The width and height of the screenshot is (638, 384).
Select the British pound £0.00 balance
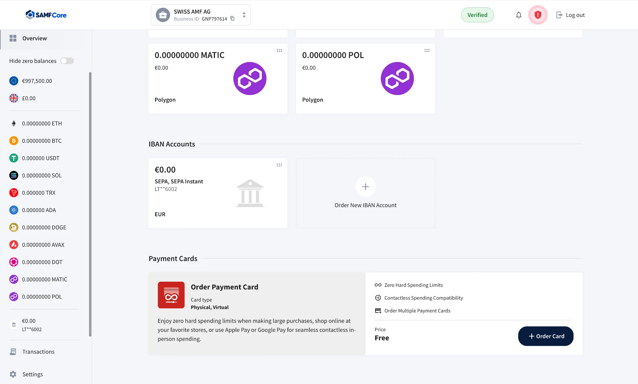point(22,98)
